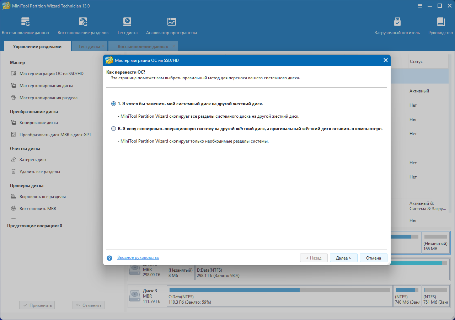
Task: Close the OS migration wizard dialog
Action: coord(385,60)
